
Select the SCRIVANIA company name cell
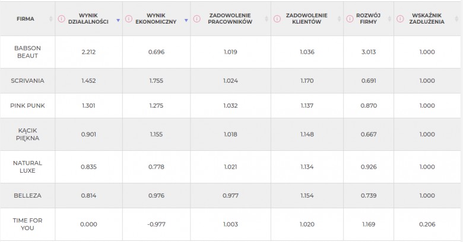coord(27,80)
